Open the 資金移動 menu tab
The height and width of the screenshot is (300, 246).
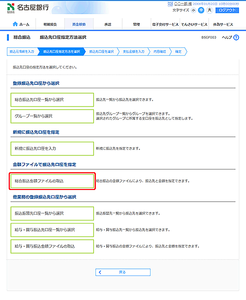(x=79, y=24)
